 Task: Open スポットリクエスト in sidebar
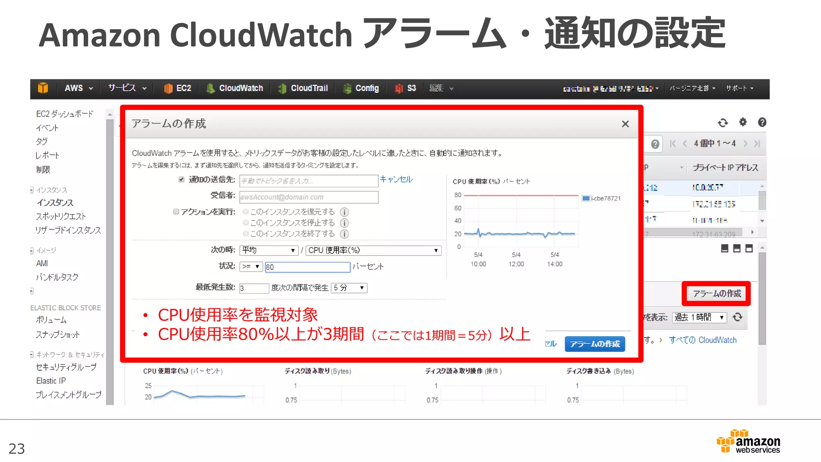coord(61,217)
